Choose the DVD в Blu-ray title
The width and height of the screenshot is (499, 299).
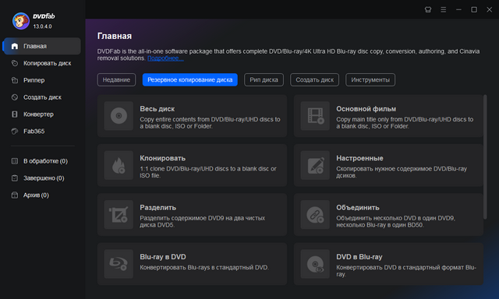coord(359,257)
